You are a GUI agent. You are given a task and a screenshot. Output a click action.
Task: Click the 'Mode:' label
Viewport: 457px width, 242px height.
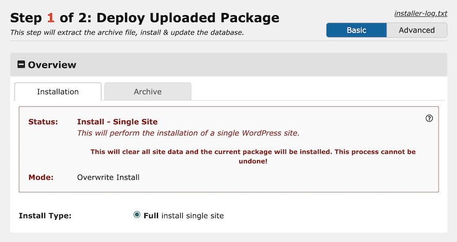pos(41,177)
